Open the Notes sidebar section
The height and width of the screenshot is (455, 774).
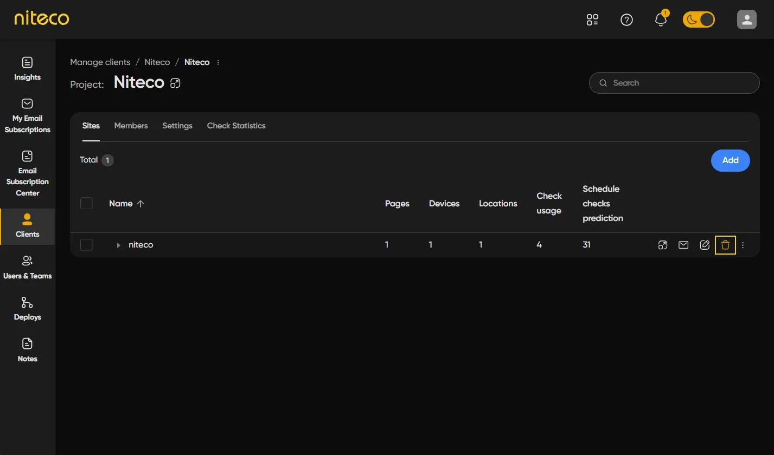click(27, 350)
